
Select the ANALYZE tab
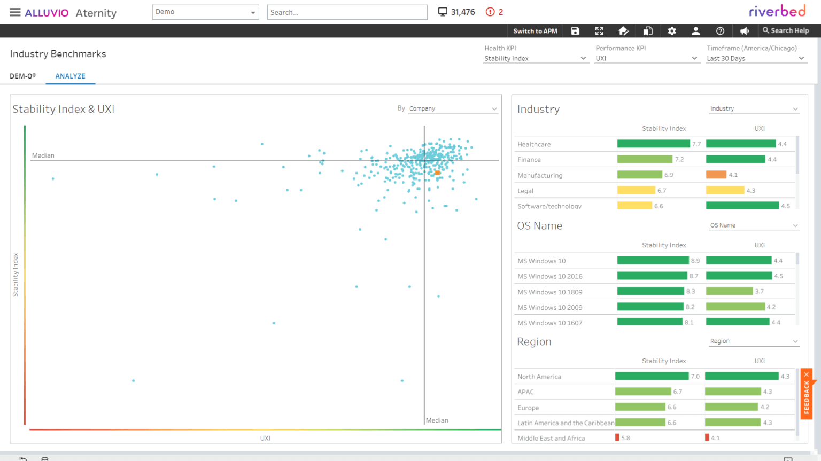[70, 76]
